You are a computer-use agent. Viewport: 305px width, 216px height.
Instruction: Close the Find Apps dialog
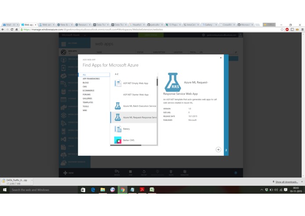pos(221,58)
